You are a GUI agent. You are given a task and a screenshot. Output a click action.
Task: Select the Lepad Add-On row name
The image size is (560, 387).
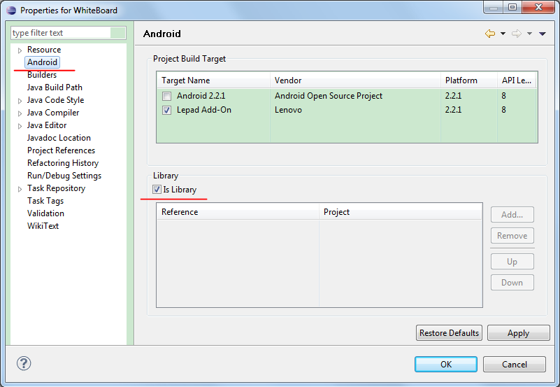pyautogui.click(x=204, y=110)
